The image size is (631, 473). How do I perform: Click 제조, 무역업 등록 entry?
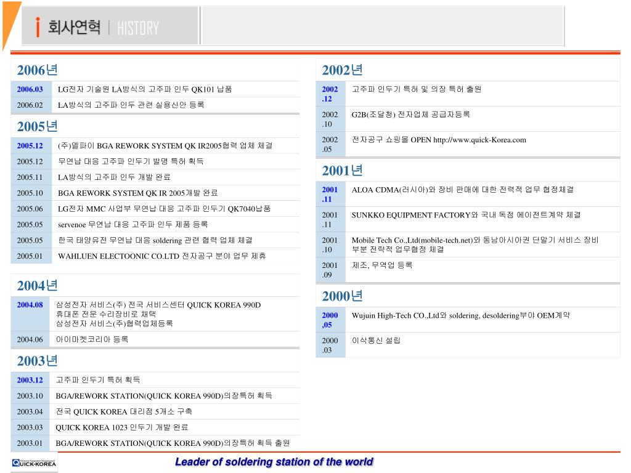click(x=382, y=265)
